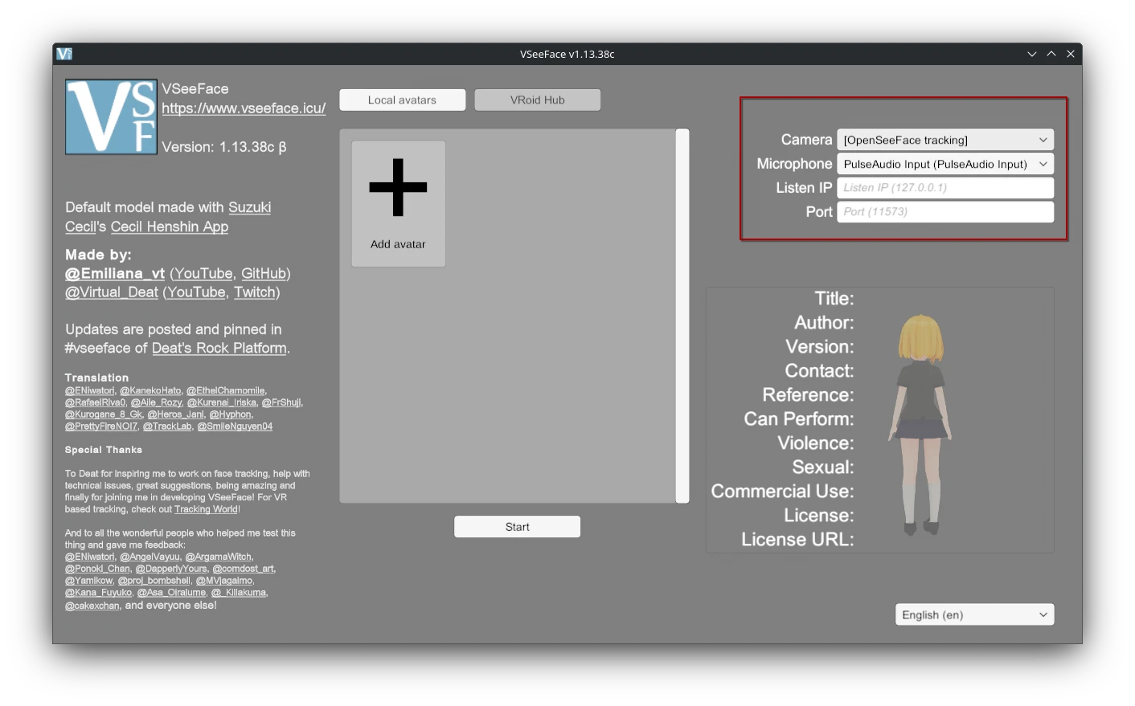Open the @Yamikow link
Image resolution: width=1135 pixels, height=706 pixels.
point(89,581)
